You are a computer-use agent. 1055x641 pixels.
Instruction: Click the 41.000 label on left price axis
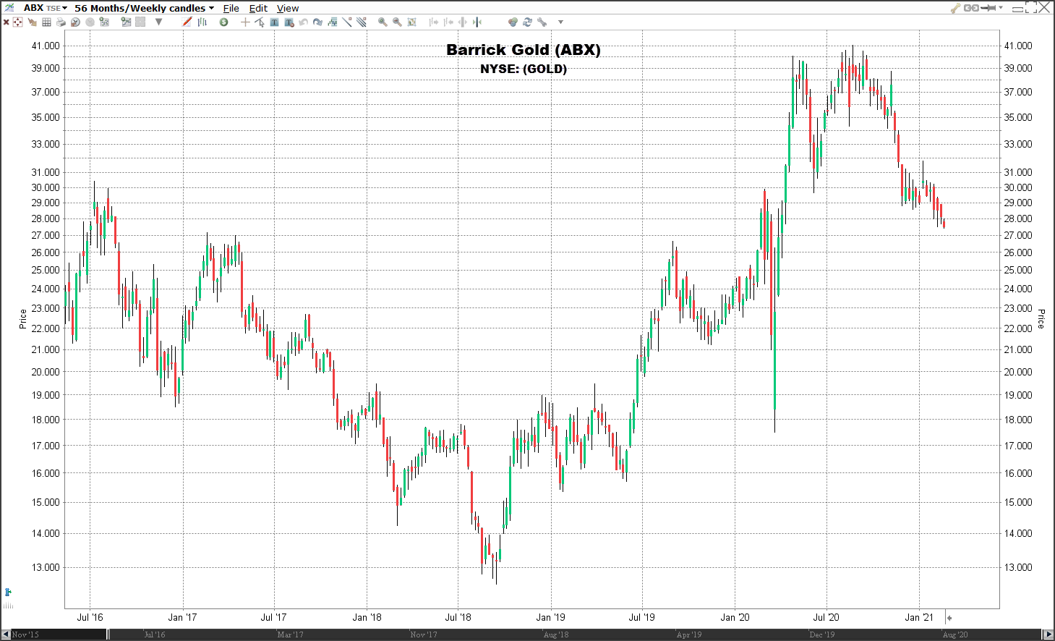coord(46,46)
